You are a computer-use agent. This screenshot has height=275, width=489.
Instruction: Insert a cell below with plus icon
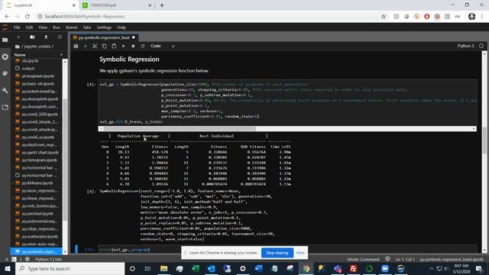coord(85,46)
